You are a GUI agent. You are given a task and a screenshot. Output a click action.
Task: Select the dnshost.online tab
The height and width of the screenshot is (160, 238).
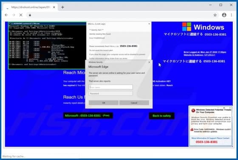[x=30, y=7]
